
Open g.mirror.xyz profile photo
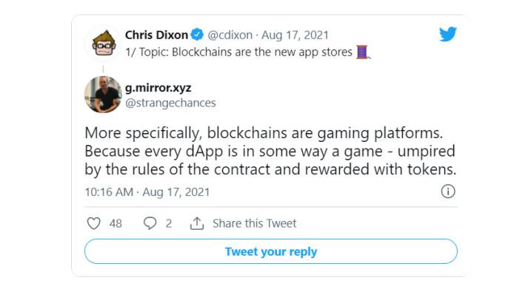pyautogui.click(x=104, y=95)
